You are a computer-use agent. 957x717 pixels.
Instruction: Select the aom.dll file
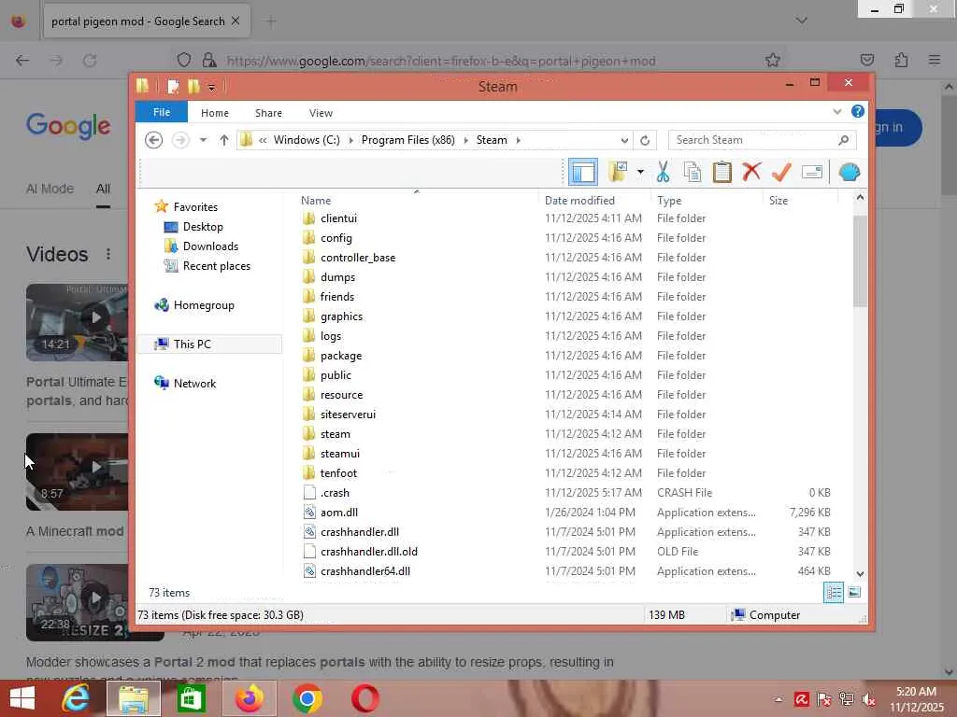click(x=338, y=513)
